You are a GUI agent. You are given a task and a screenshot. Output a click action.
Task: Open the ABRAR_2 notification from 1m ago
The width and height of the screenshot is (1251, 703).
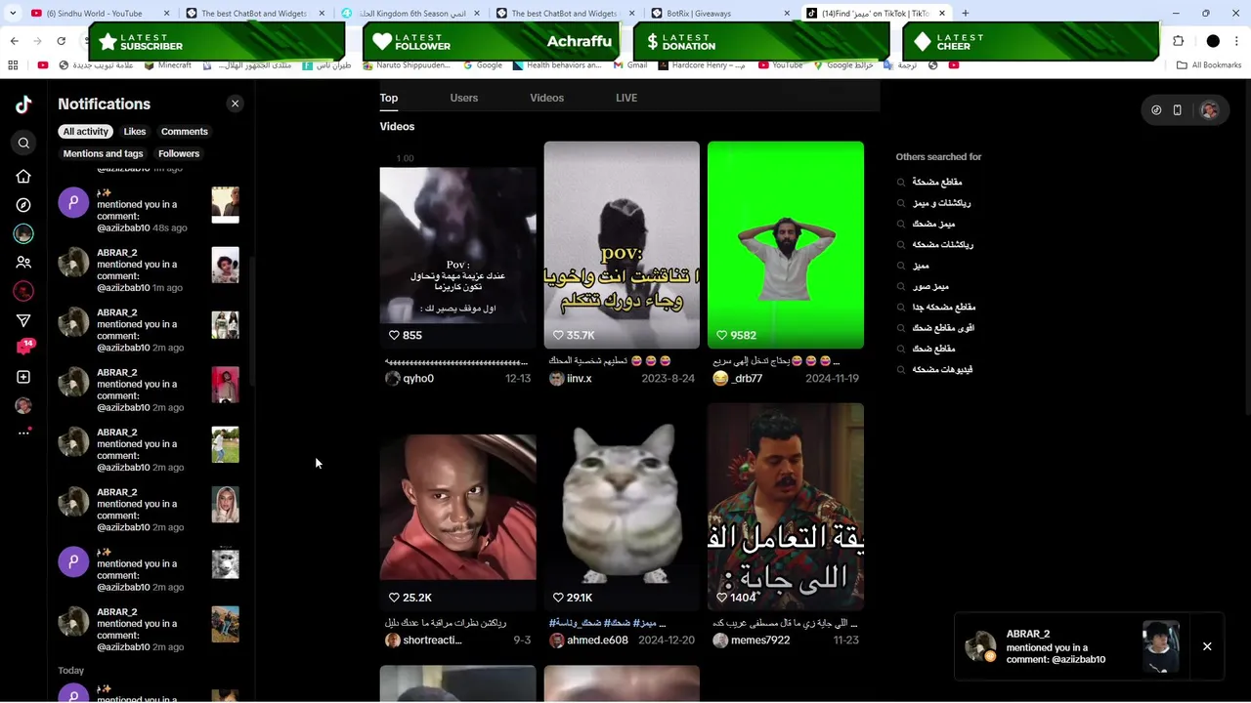150,269
